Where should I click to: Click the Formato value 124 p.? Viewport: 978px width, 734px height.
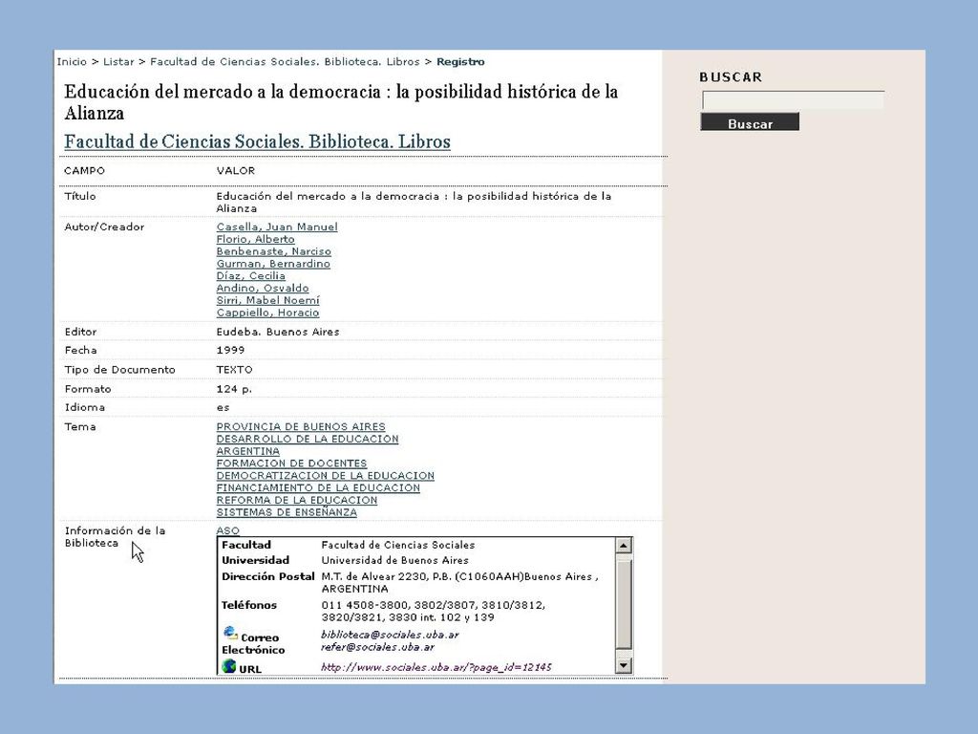point(234,389)
